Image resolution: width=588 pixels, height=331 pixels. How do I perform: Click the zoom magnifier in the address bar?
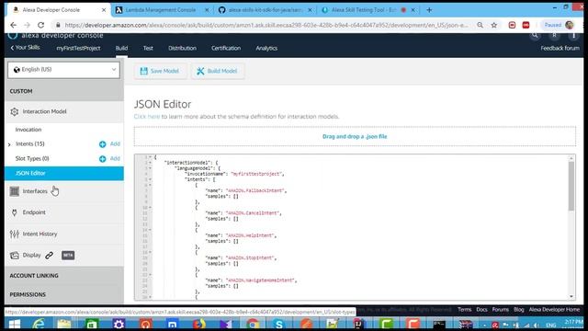480,25
